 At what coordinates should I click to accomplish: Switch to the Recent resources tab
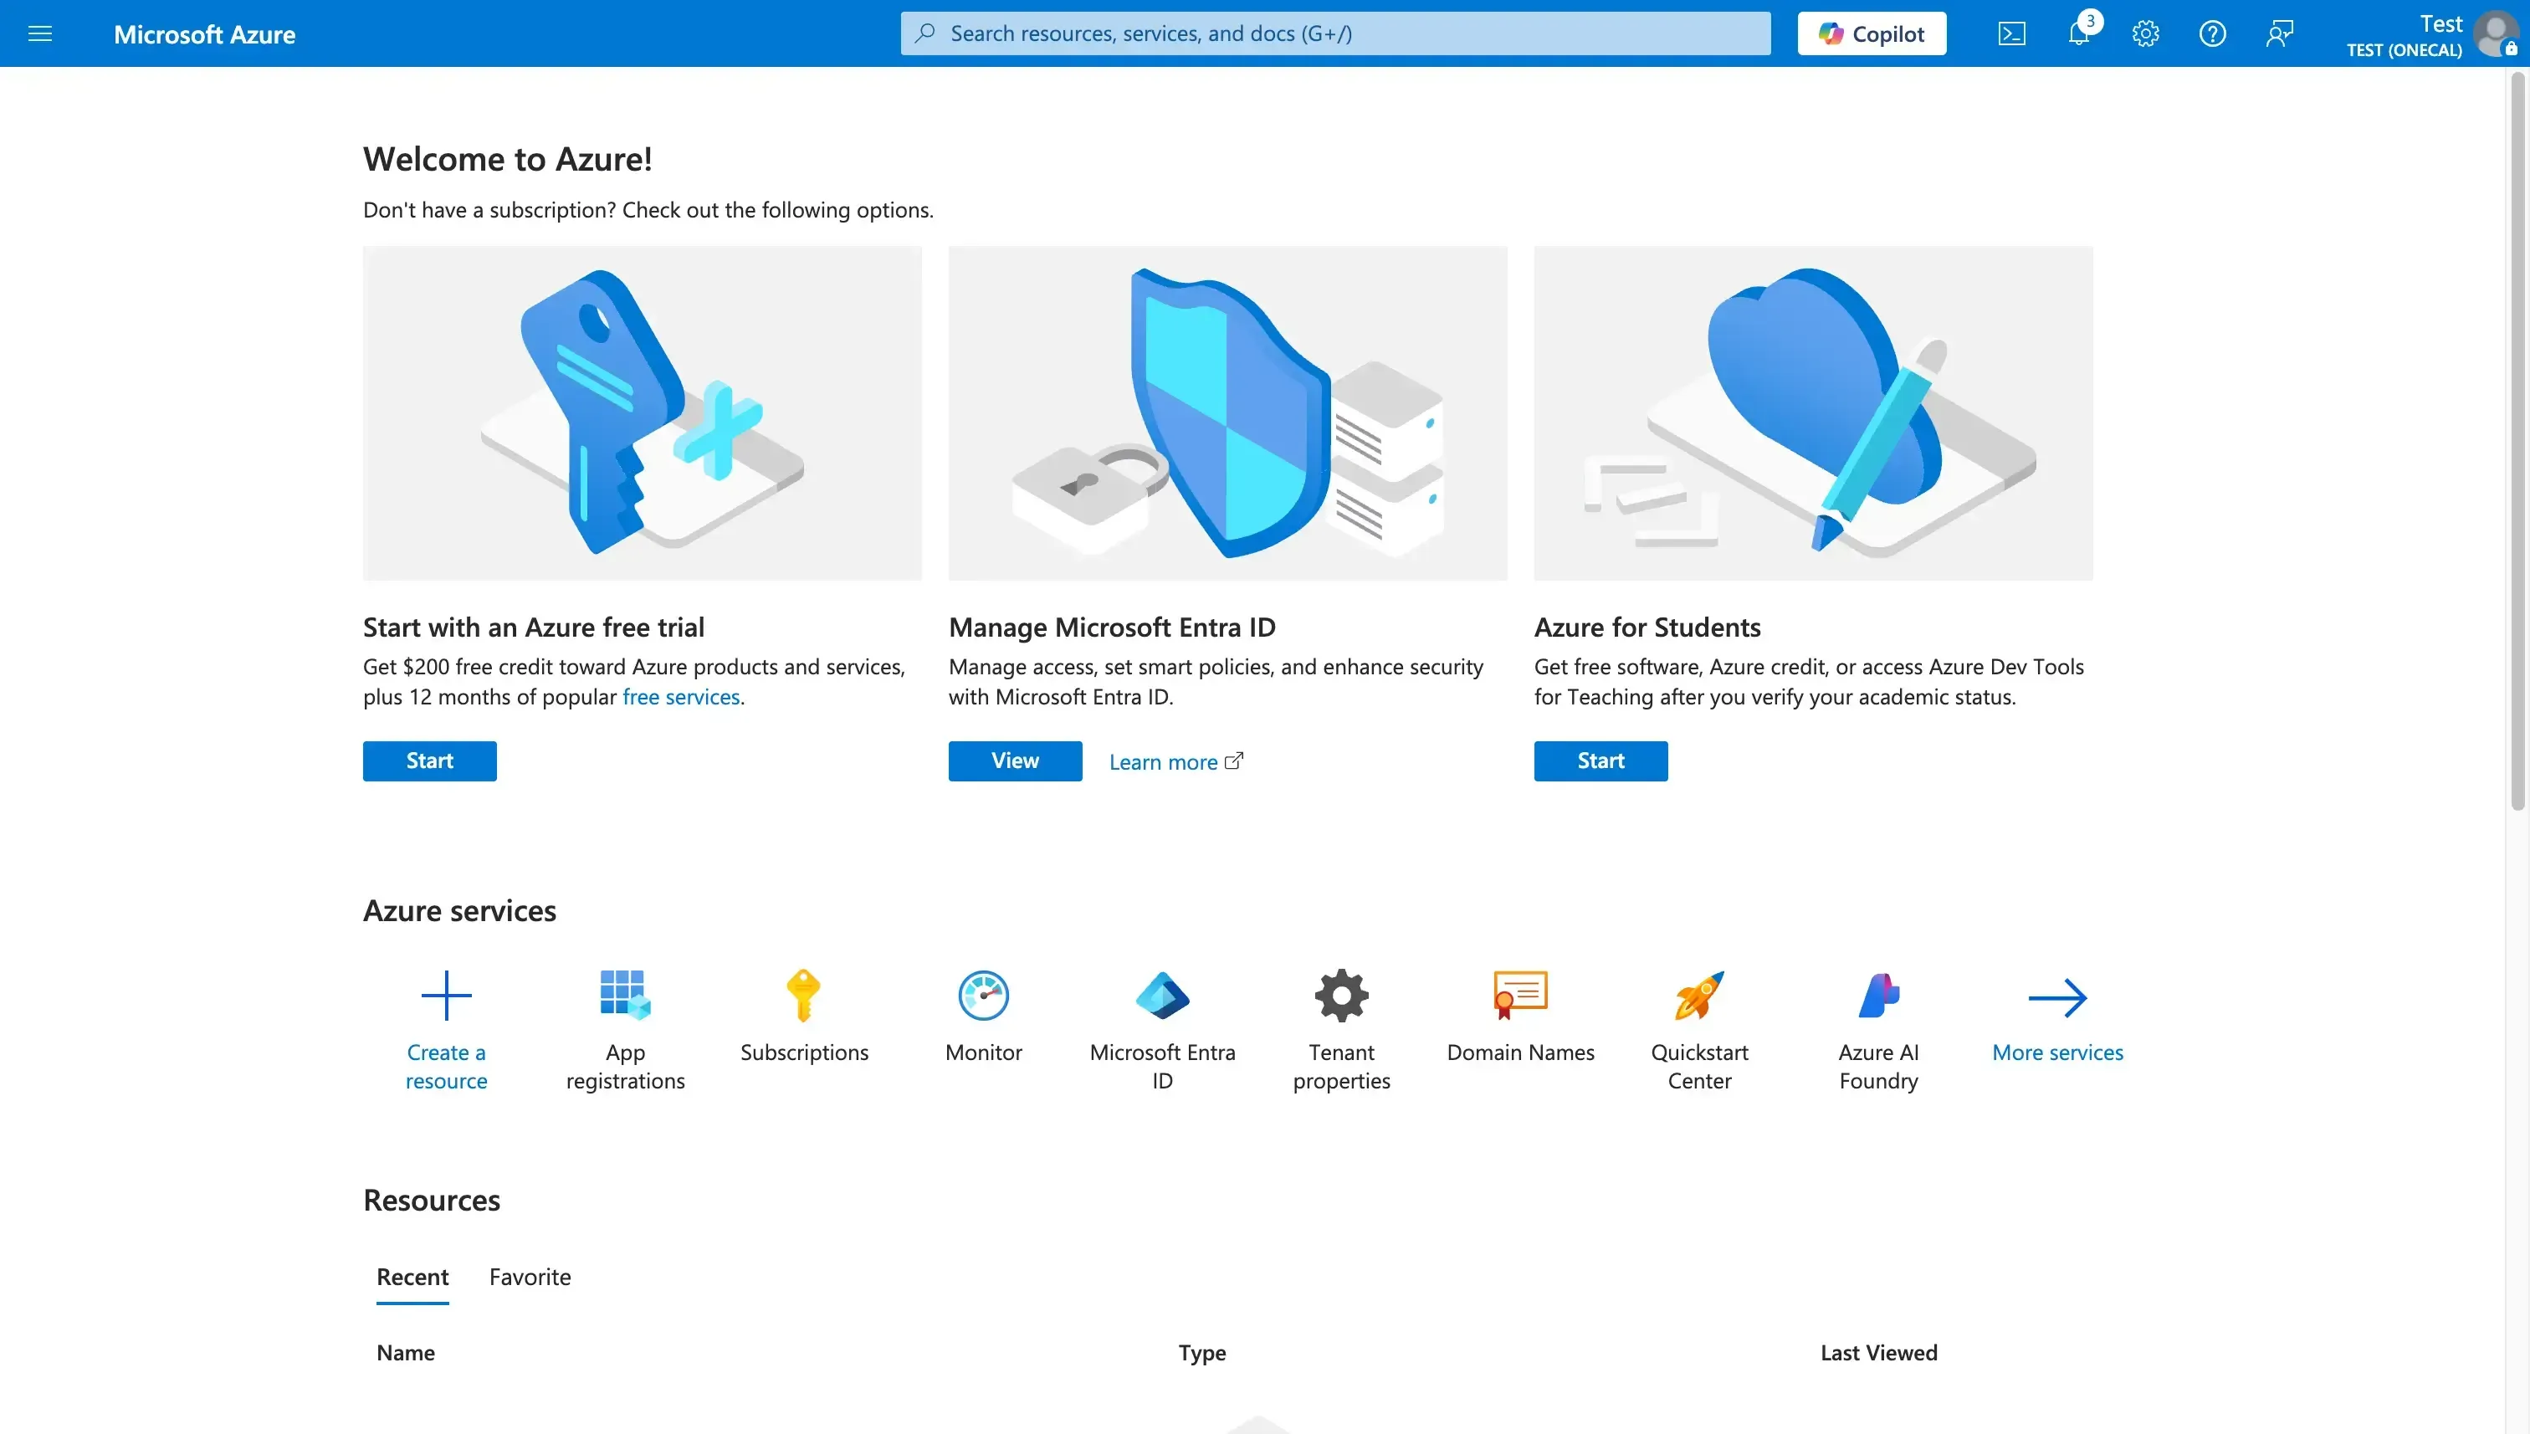click(412, 1277)
